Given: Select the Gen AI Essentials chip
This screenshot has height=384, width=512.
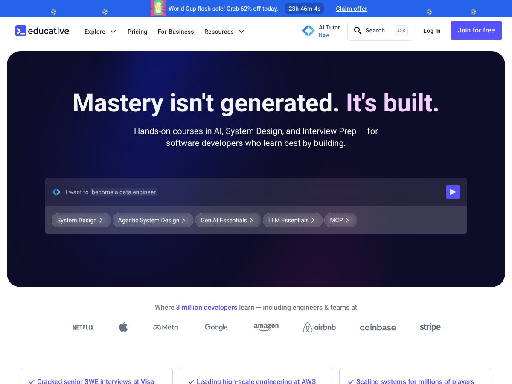Looking at the screenshot, I should (x=228, y=220).
